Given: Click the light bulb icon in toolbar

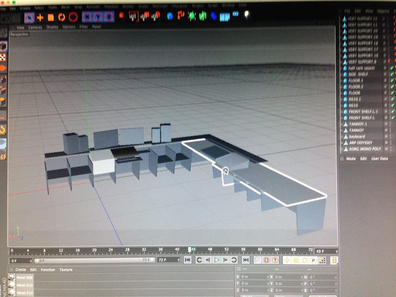Looking at the screenshot, I should point(247,15).
